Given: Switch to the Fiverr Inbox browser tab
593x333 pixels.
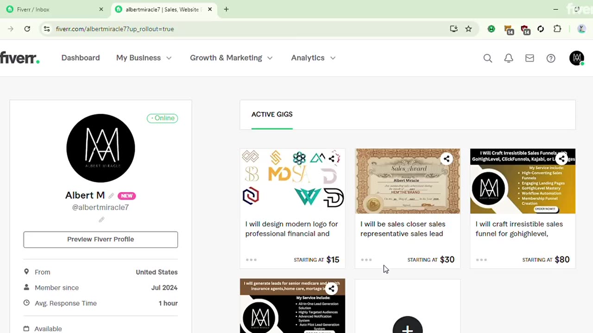Looking at the screenshot, I should (55, 9).
